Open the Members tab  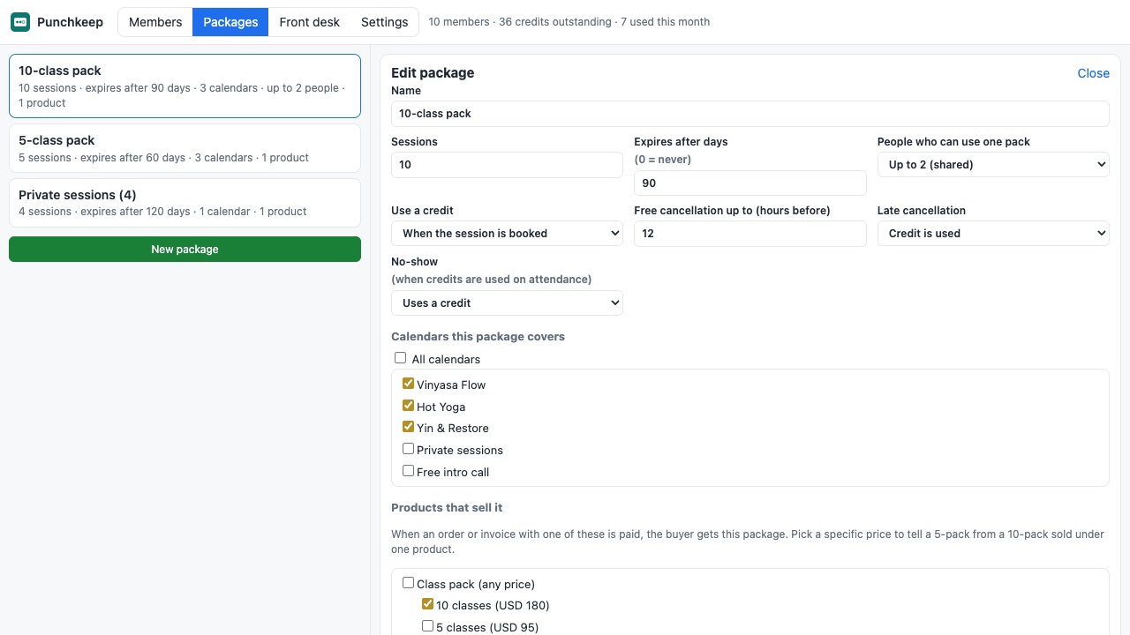tap(155, 22)
